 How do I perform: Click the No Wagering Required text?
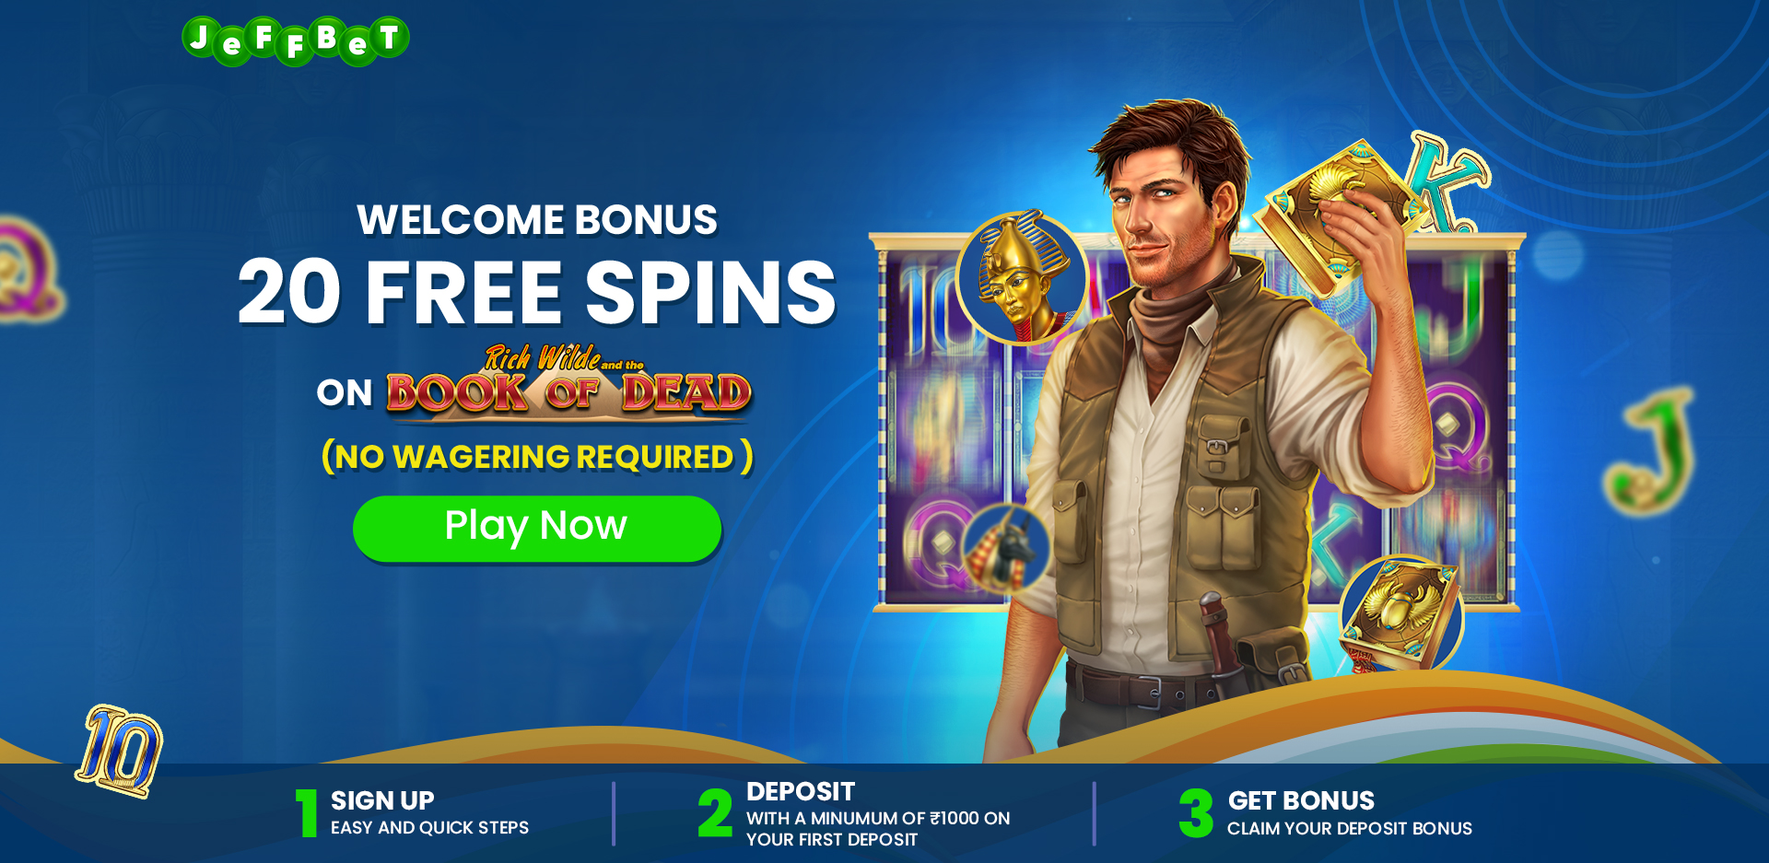537,457
